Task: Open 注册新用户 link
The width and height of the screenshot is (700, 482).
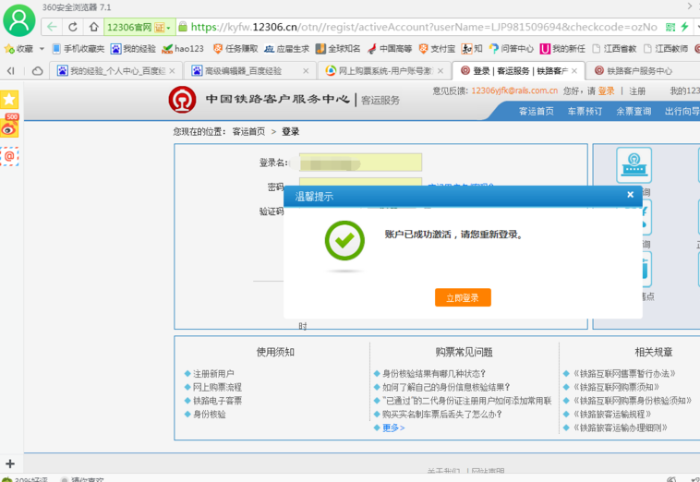Action: coord(213,374)
